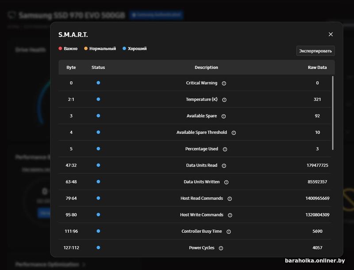Image resolution: width=354 pixels, height=270 pixels.
Task: Click the S.M.A.R.T. dialog title
Action: (x=73, y=35)
